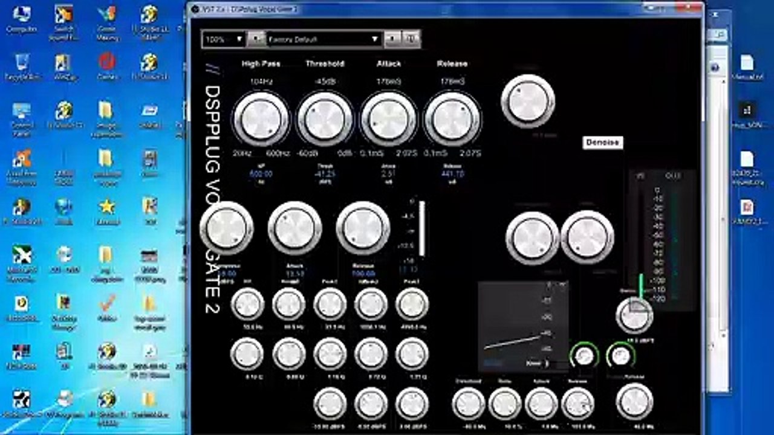Click the button right of the preset dropdown

(x=392, y=39)
